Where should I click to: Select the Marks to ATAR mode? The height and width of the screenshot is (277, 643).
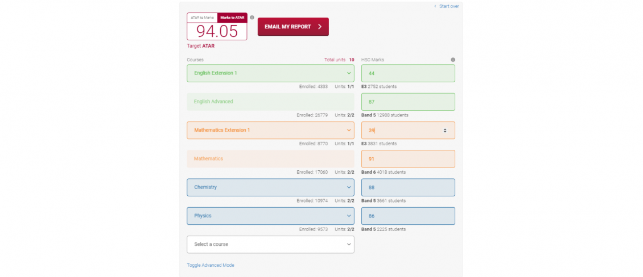(232, 18)
